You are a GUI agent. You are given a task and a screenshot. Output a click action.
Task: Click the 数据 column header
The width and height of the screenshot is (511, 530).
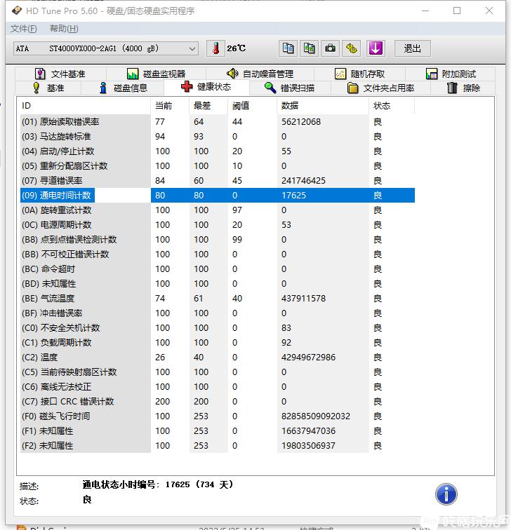tap(323, 106)
